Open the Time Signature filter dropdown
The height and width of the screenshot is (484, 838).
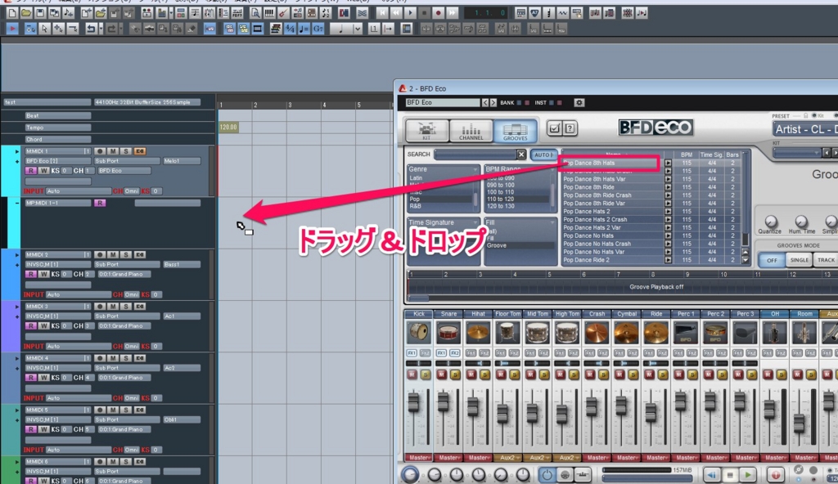tap(475, 222)
